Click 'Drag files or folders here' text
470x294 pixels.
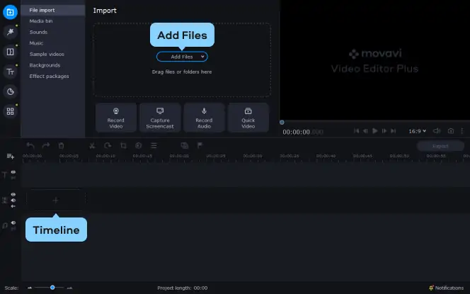(x=182, y=72)
